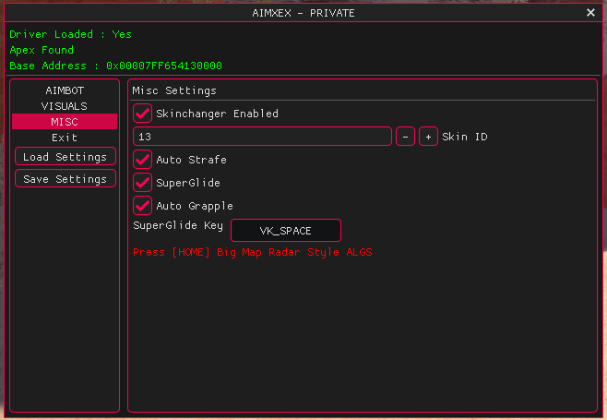
Task: Increase Skin ID with the plus button
Action: tap(428, 137)
